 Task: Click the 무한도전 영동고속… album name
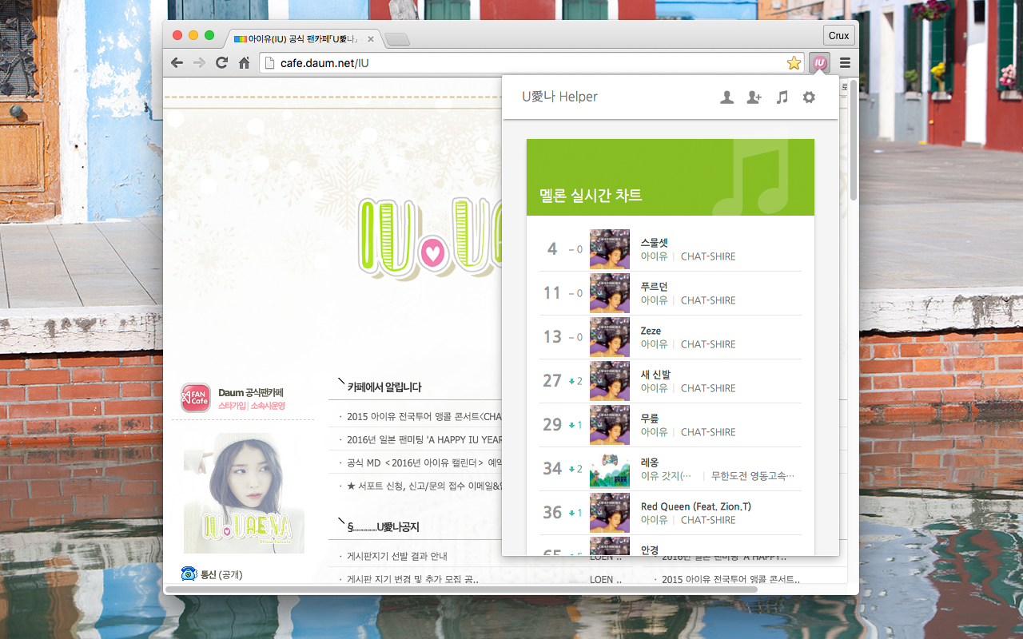753,476
